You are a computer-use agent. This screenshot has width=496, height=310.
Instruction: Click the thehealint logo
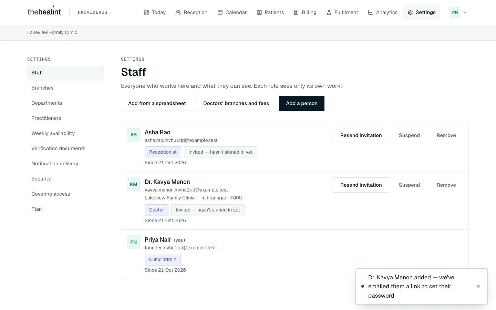(44, 12)
